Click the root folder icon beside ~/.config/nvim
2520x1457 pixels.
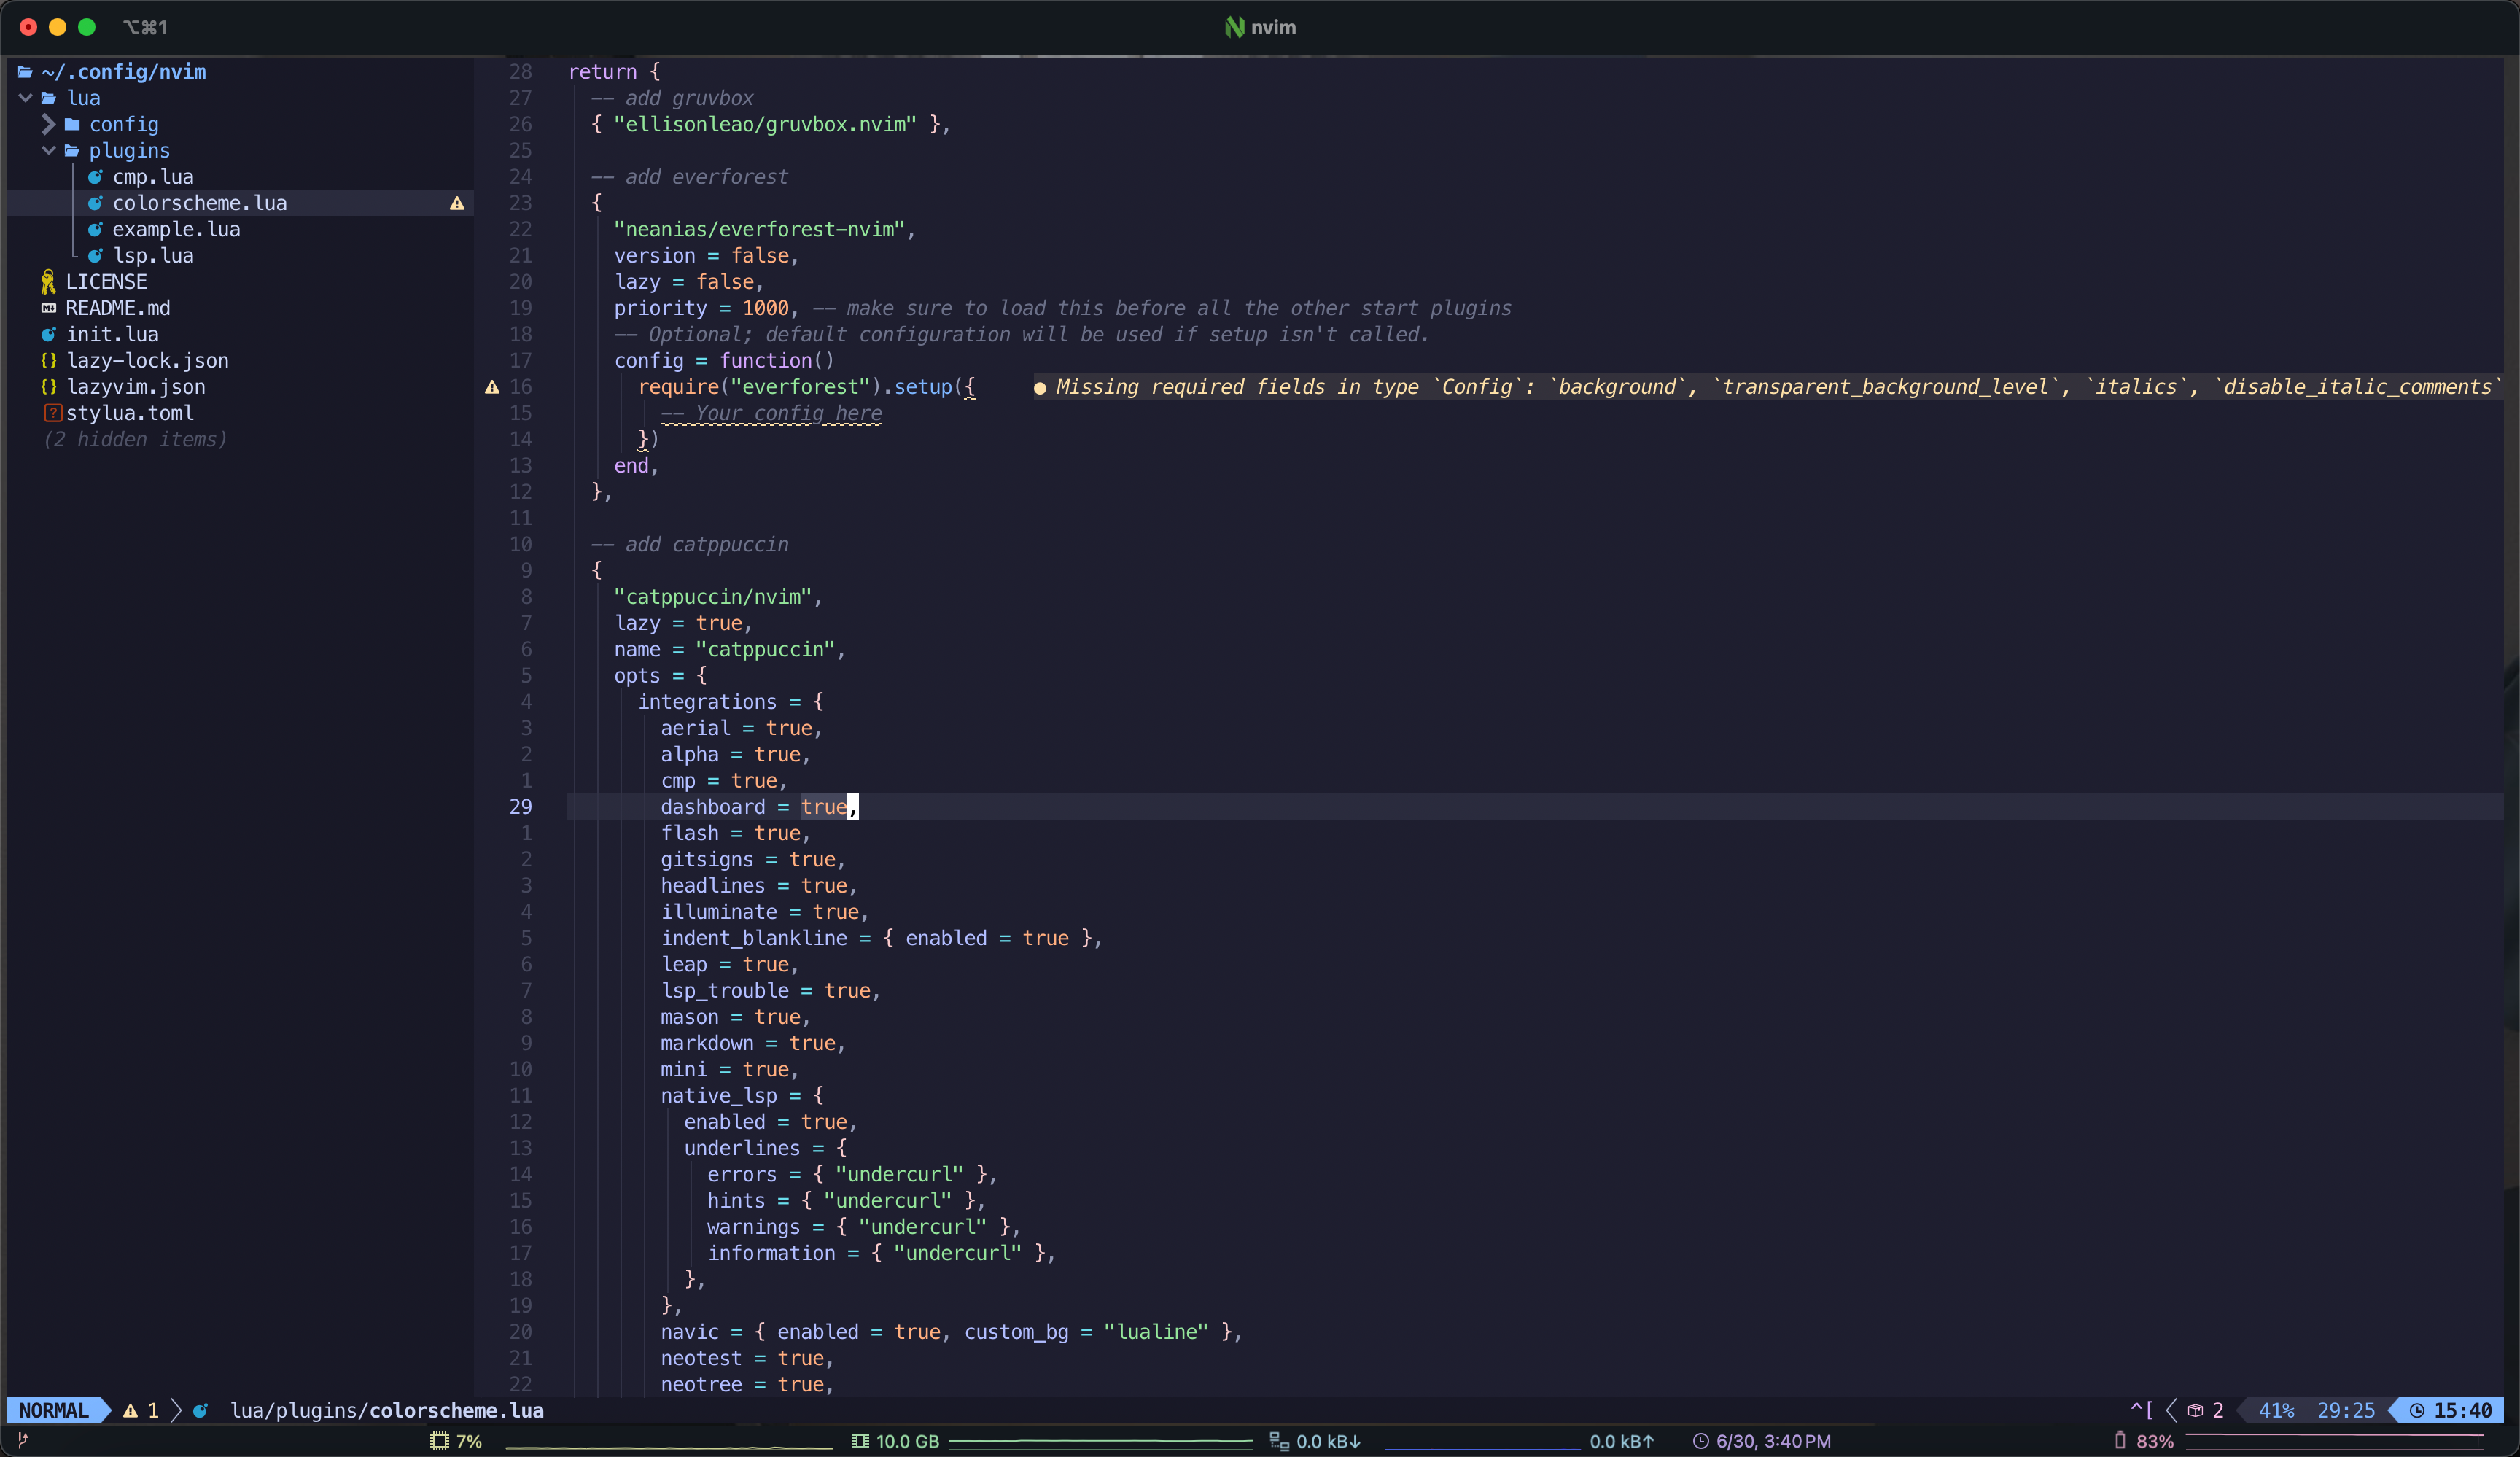[25, 72]
